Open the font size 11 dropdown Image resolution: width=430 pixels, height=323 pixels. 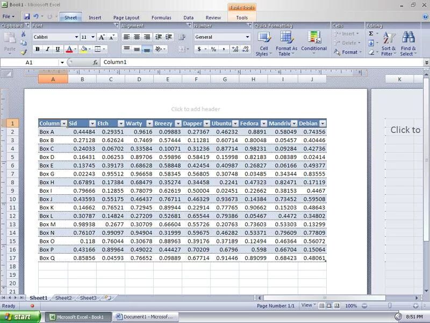pos(93,37)
